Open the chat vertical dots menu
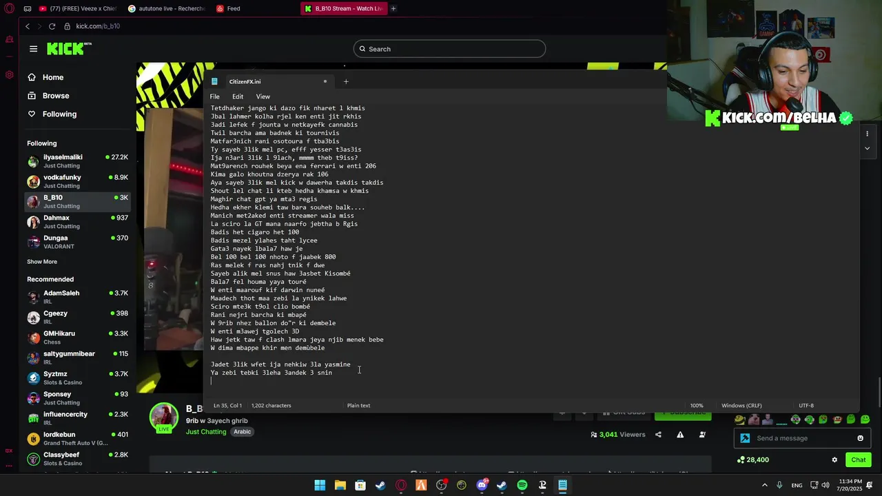Image resolution: width=882 pixels, height=496 pixels. [867, 134]
